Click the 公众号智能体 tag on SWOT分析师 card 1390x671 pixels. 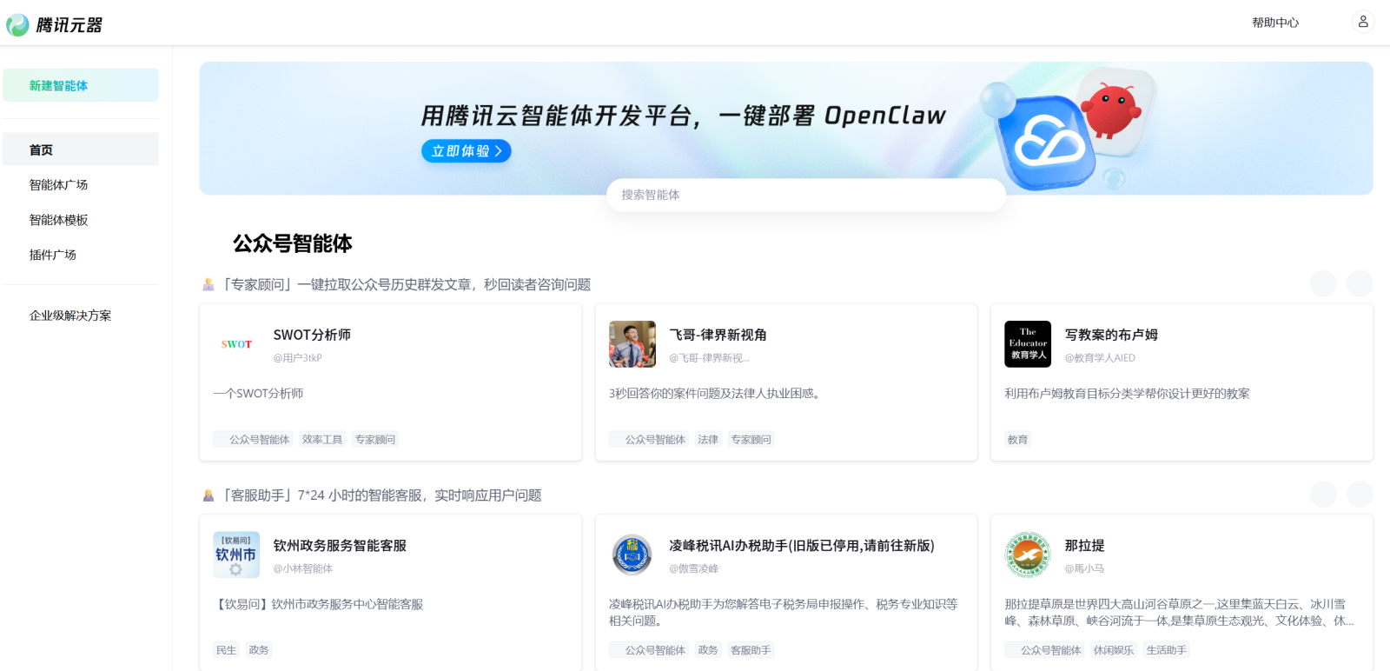pyautogui.click(x=254, y=440)
